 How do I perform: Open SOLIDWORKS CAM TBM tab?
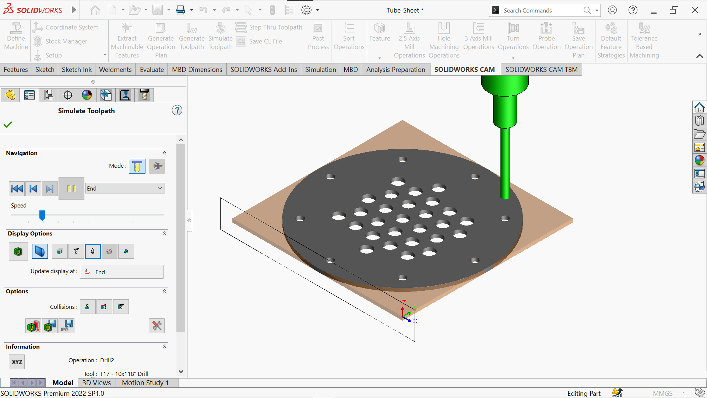point(541,70)
